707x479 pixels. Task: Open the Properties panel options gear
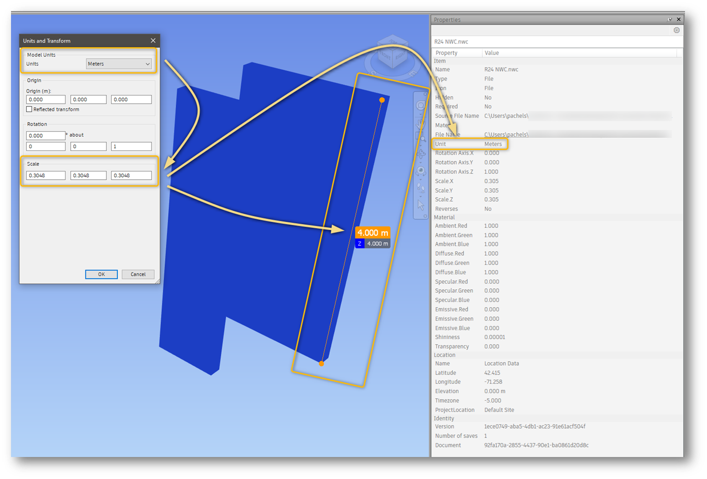coord(676,30)
